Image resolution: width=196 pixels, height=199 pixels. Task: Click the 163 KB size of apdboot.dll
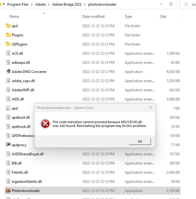pyautogui.click(x=174, y=118)
